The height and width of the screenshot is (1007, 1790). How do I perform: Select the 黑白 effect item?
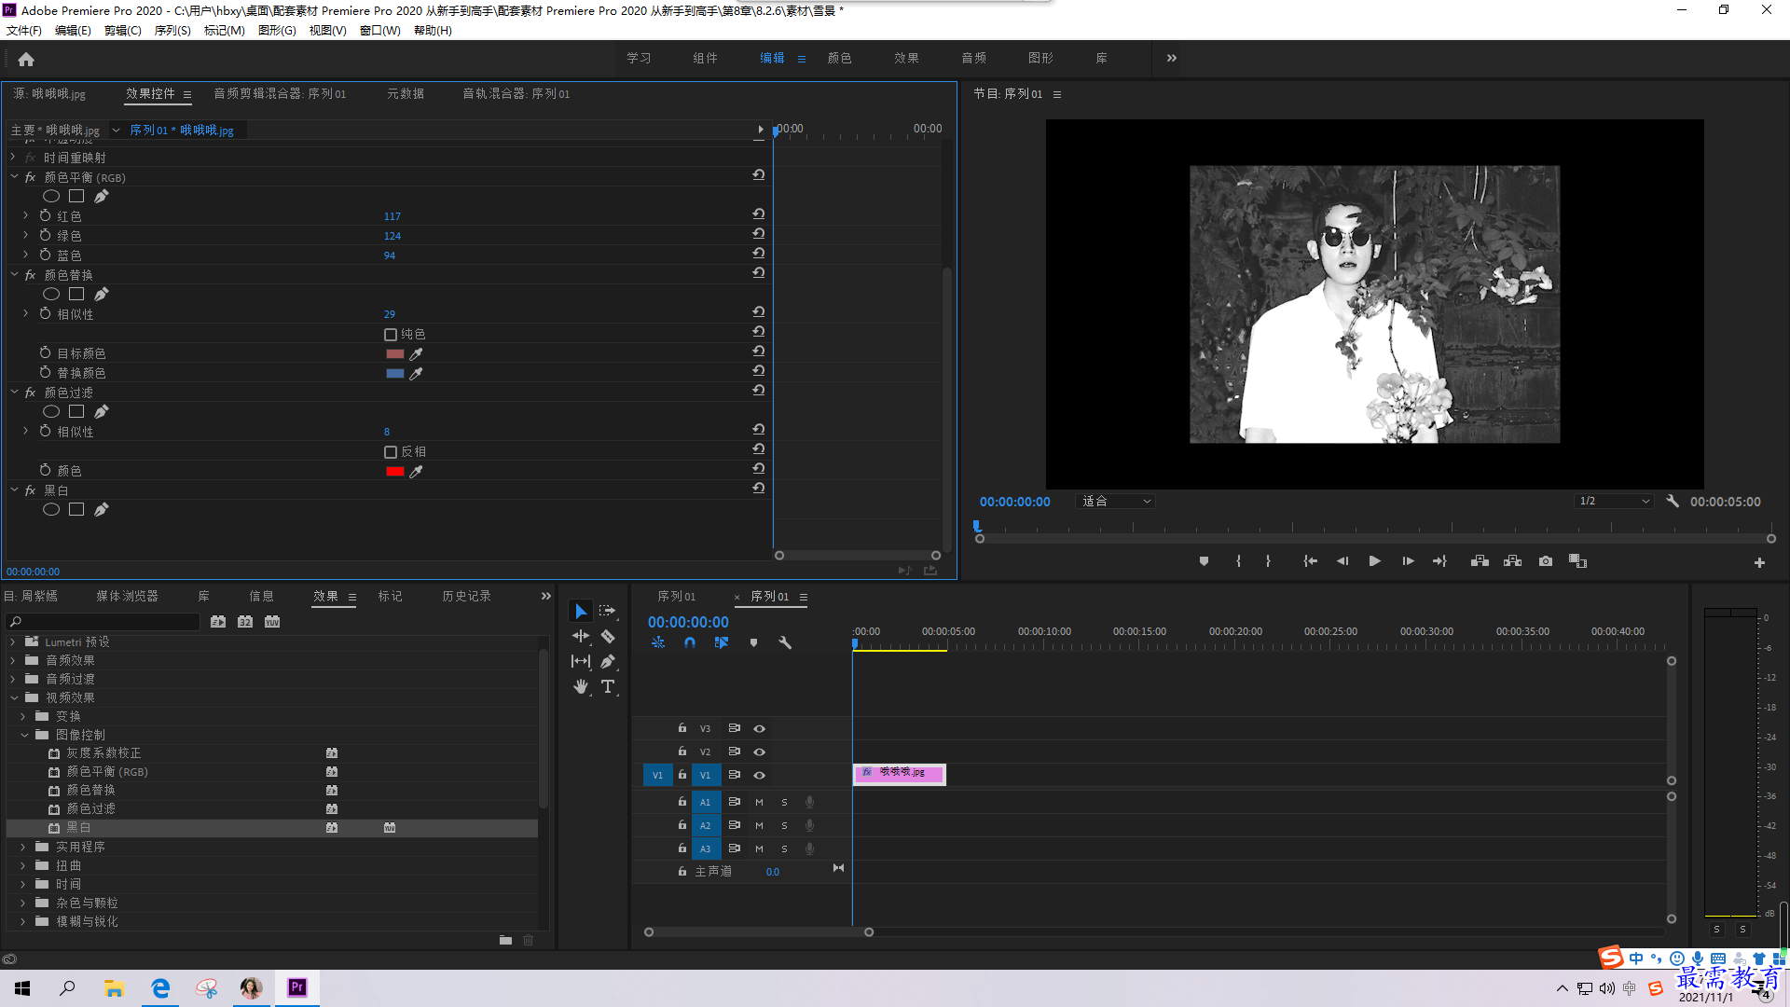click(x=271, y=827)
